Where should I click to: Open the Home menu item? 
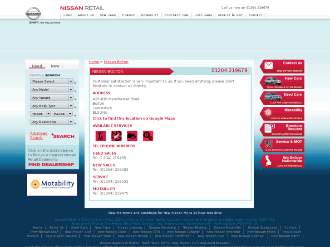(68, 15)
